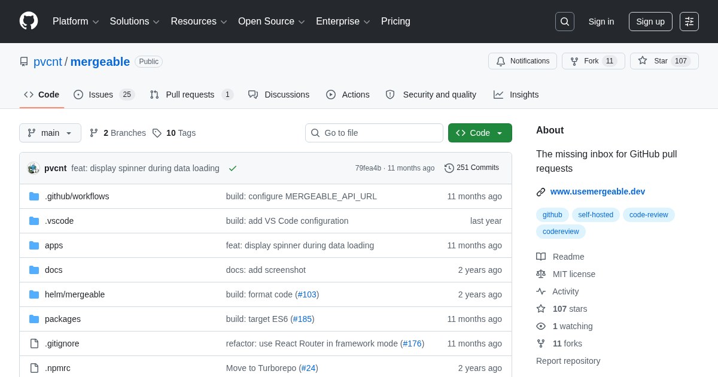View the 251 Commits history
Viewport: 718px width, 377px height.
click(x=471, y=168)
